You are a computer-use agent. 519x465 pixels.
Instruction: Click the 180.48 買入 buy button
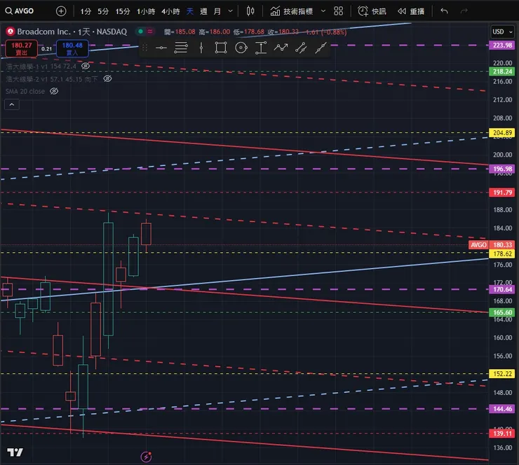[x=72, y=48]
